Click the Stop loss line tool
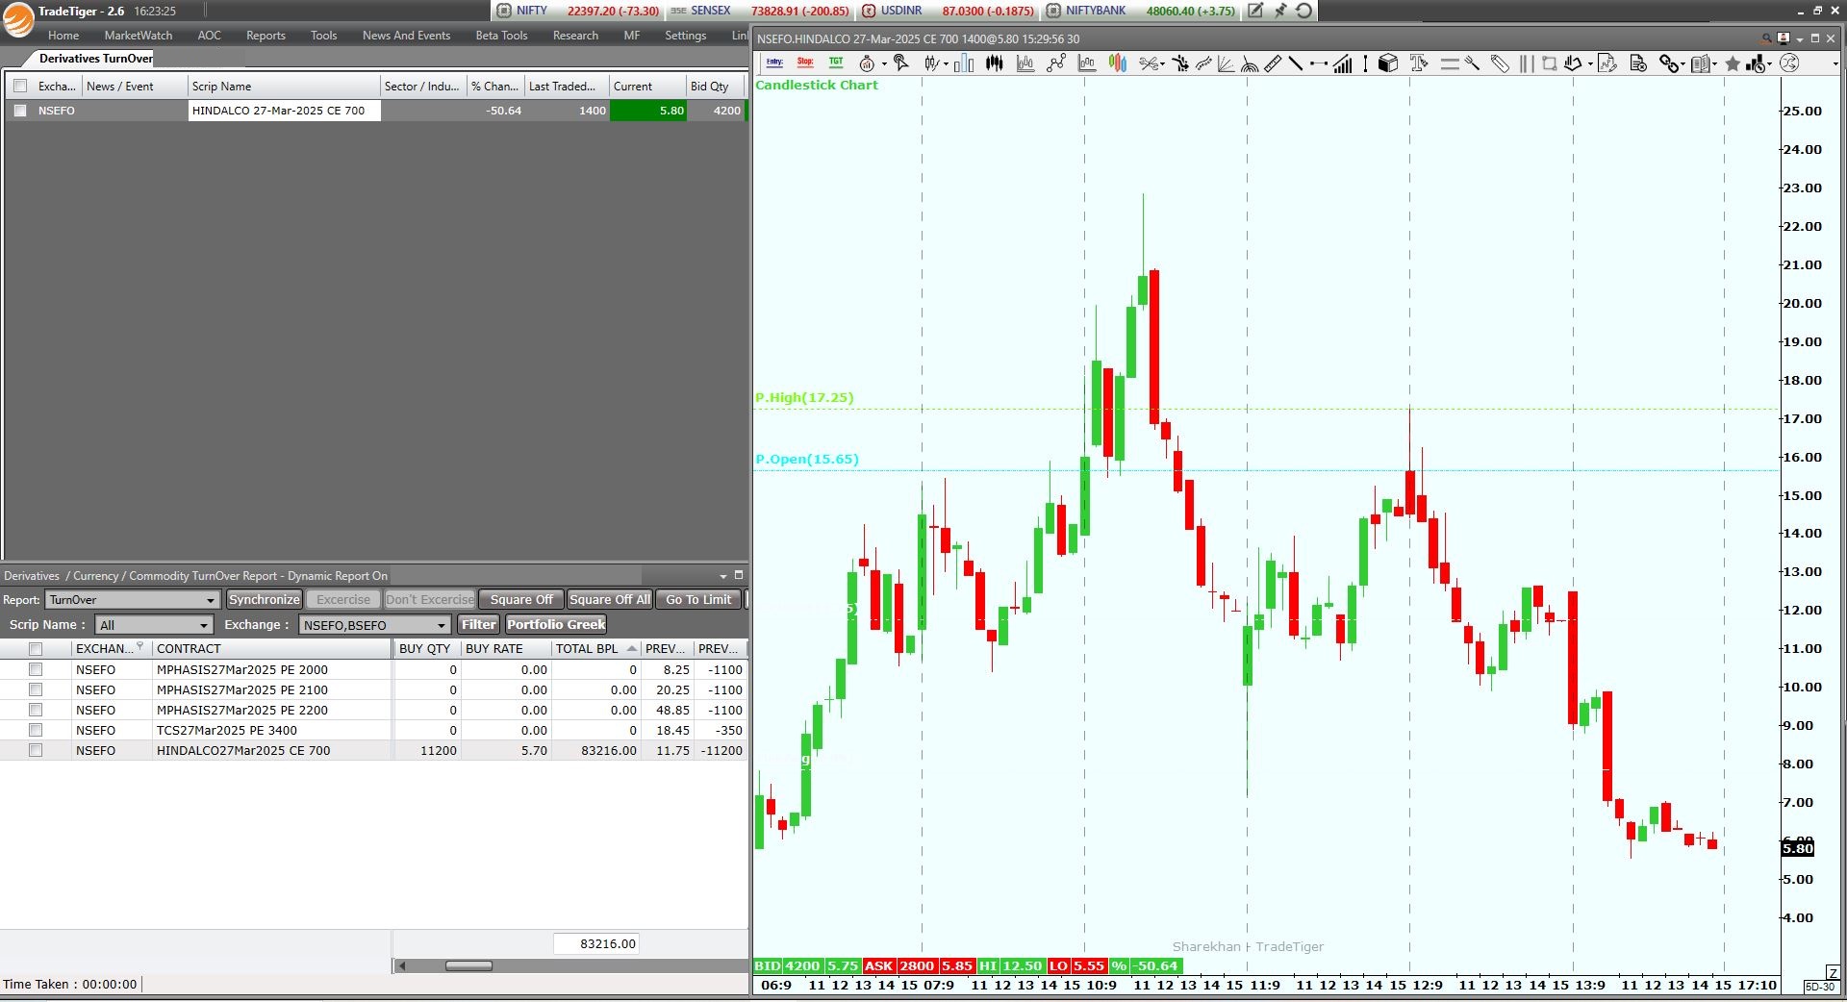The width and height of the screenshot is (1847, 1002). [x=805, y=63]
